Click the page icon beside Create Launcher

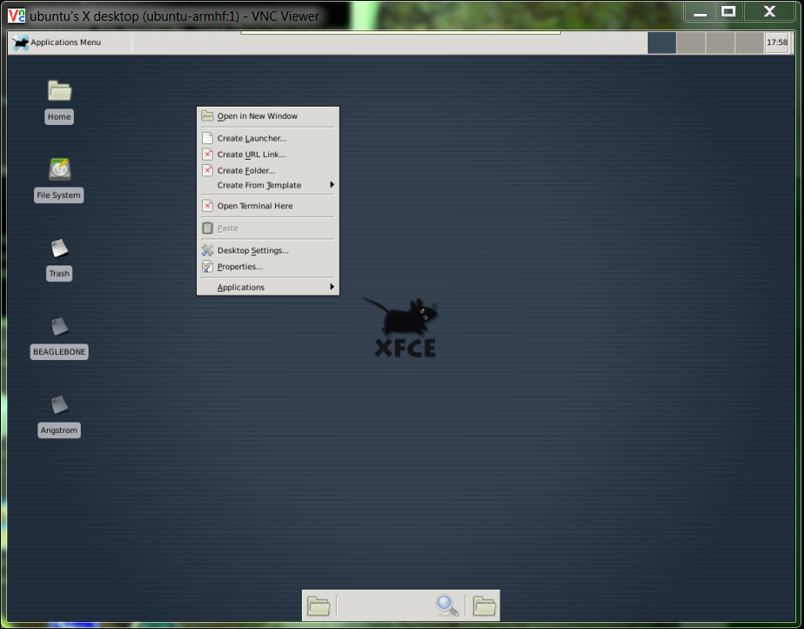pyautogui.click(x=208, y=138)
